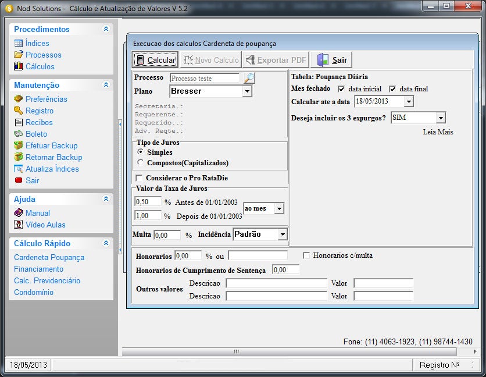Screen dimensions: 486x377
Task: Open the Preferências icon
Action: (x=18, y=99)
